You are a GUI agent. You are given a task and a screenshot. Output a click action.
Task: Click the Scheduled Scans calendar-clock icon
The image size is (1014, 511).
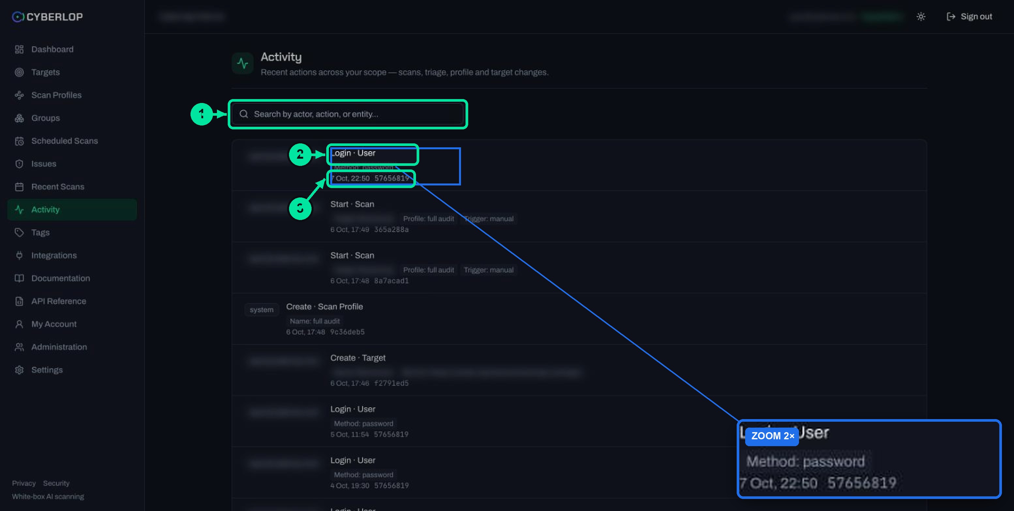coord(19,141)
